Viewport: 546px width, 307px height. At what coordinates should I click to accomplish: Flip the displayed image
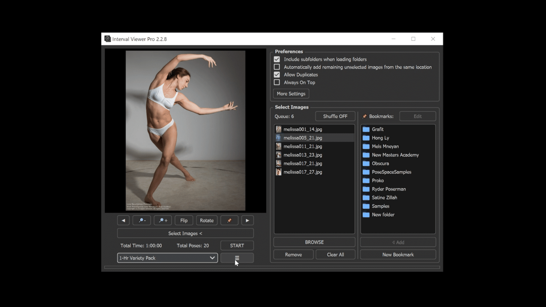(184, 220)
